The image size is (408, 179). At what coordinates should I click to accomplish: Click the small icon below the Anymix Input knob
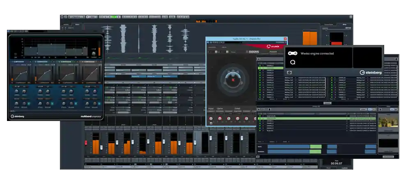(211, 123)
